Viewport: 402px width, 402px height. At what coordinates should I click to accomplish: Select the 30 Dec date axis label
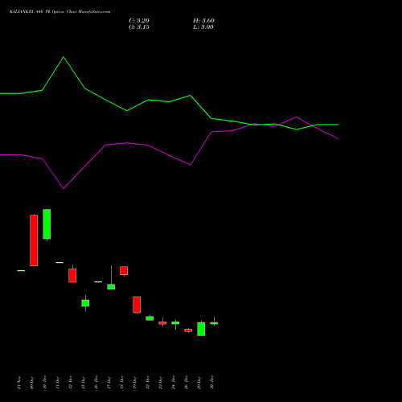(212, 383)
